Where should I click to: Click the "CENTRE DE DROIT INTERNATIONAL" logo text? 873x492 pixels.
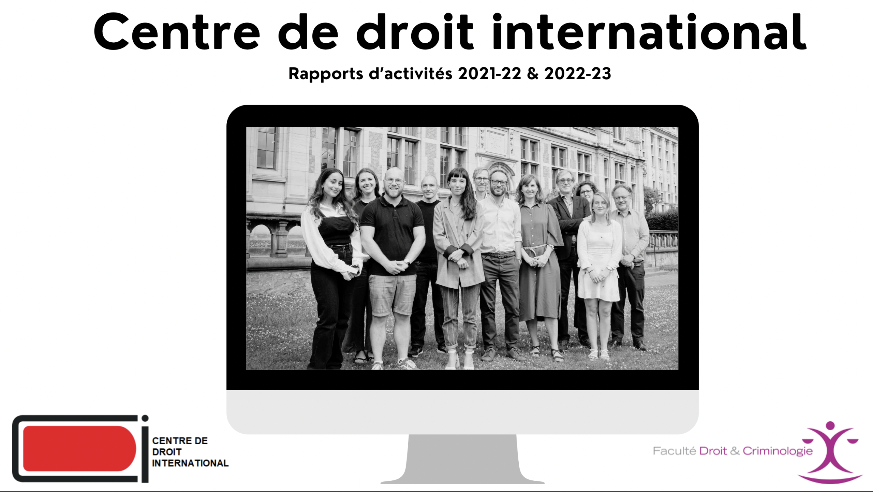point(190,452)
